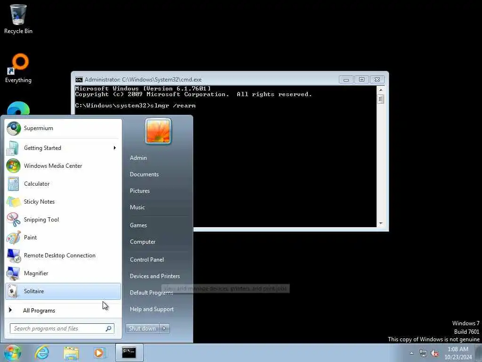
Task: Open Computer from Start menu
Action: [x=143, y=242]
